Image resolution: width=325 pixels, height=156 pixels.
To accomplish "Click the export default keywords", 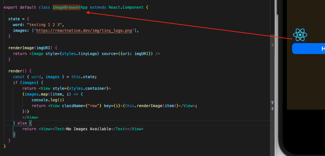I will pos(20,7).
